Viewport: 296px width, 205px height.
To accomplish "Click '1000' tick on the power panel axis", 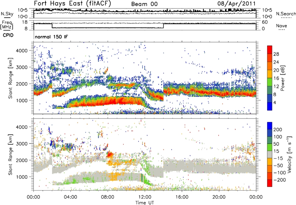I will tap(21, 100).
